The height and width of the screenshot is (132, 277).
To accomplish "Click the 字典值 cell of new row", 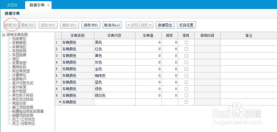I will click(148, 102).
